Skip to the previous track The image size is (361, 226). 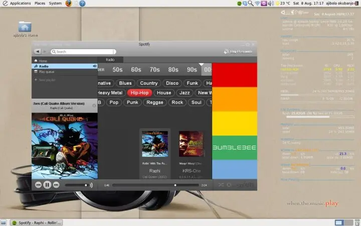38,185
